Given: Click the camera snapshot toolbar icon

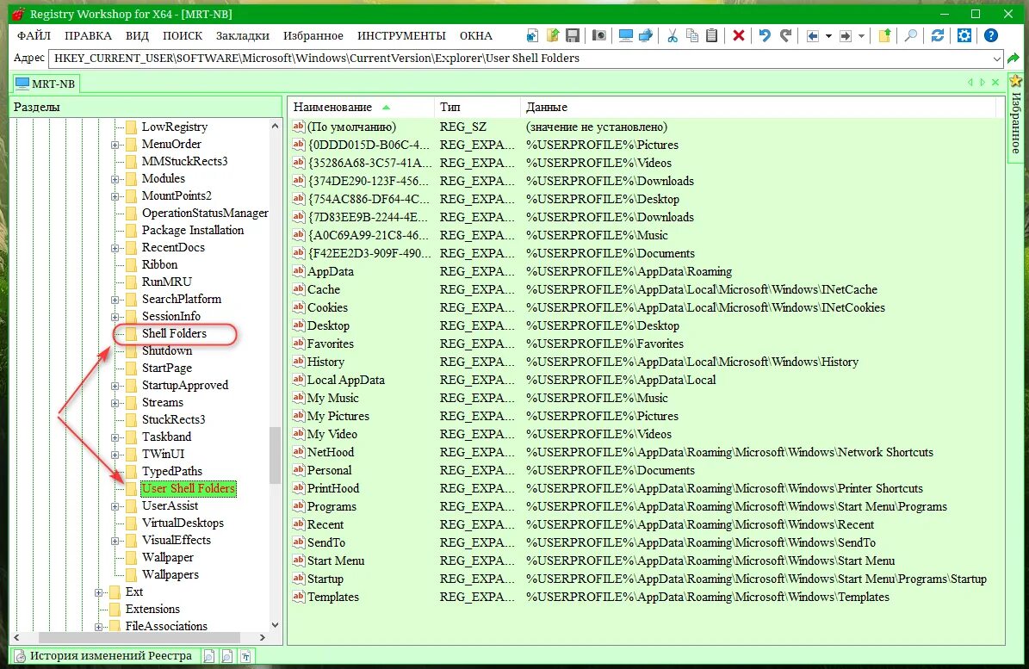Looking at the screenshot, I should 598,35.
